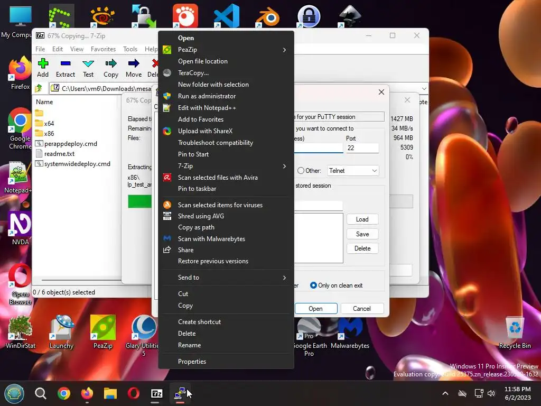Select systemwidedeploy.cmd in file list
Screen dimensions: 541x406
point(73,164)
